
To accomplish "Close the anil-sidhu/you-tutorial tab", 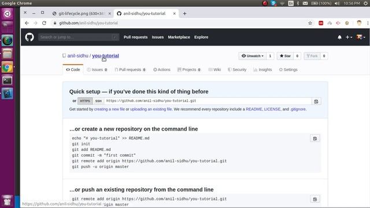I will pos(175,14).
